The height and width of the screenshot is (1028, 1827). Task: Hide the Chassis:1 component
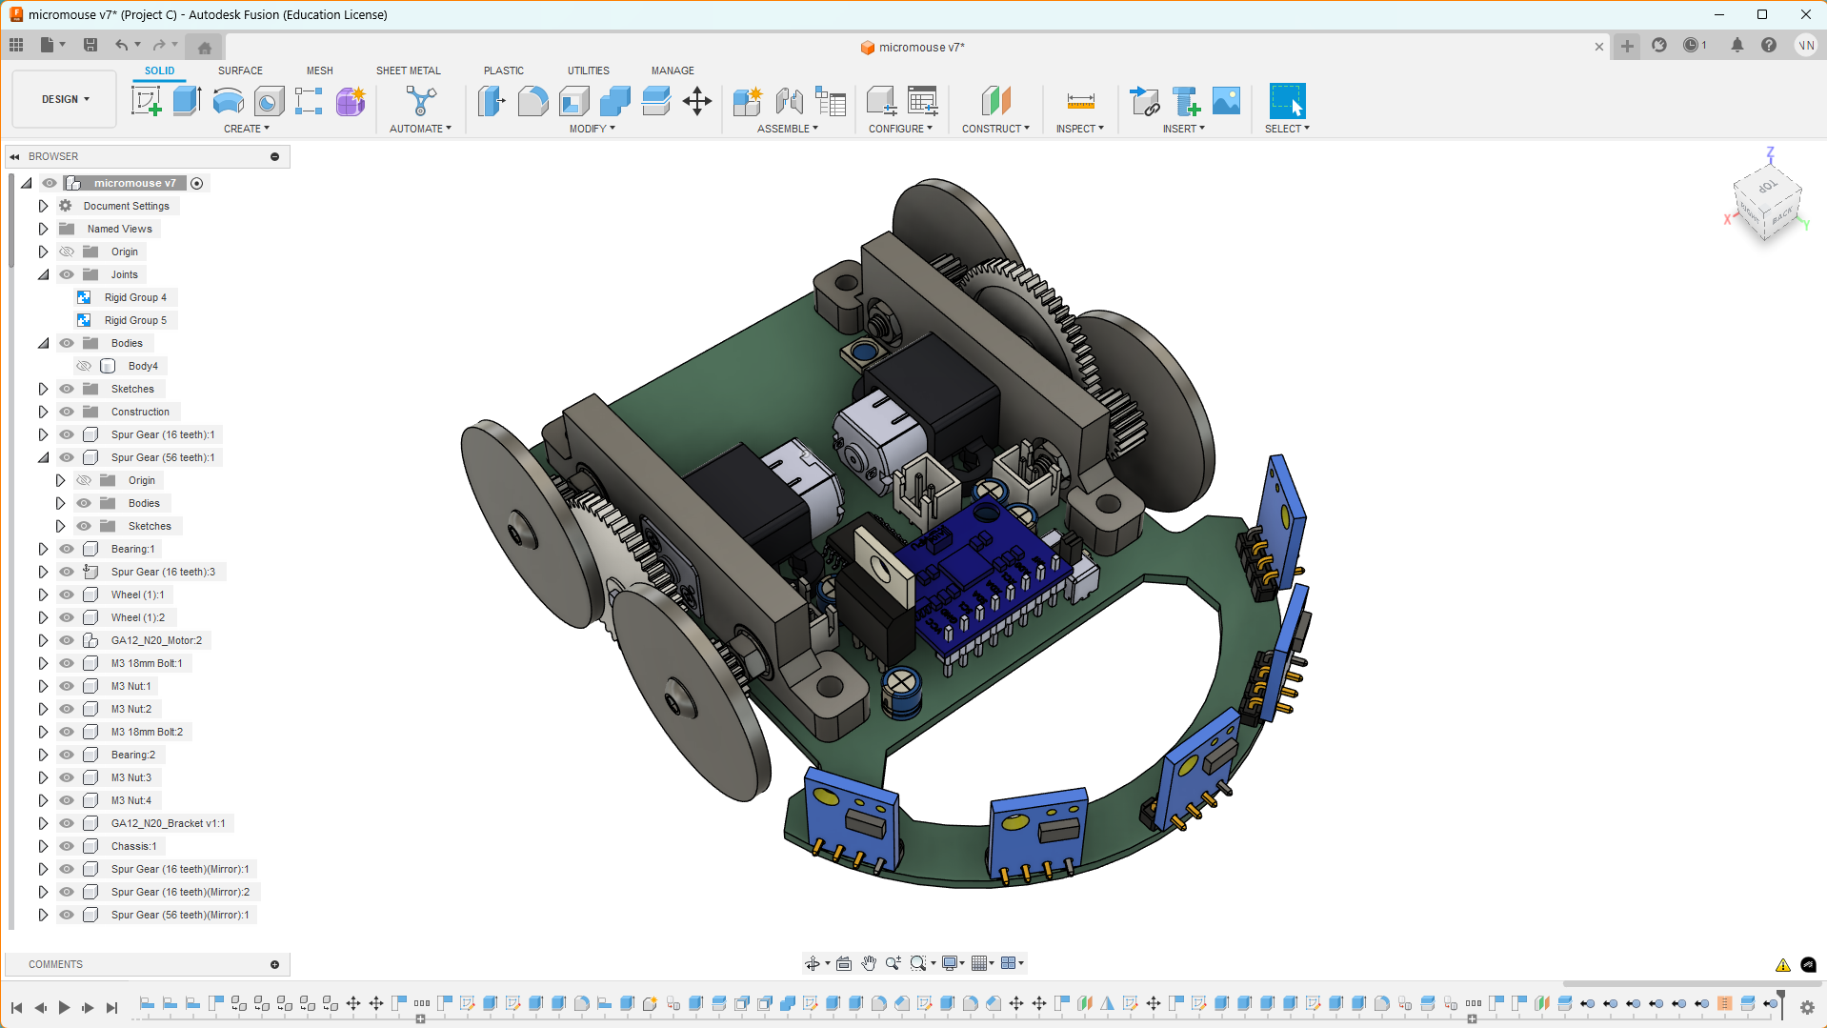pos(67,846)
